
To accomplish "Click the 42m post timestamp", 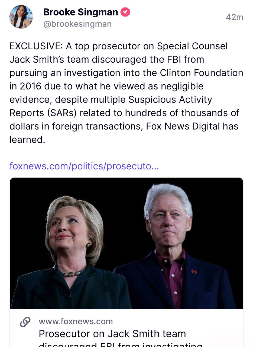I will (235, 17).
